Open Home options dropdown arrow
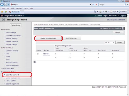The width and height of the screenshot is (129, 96). 98,12
